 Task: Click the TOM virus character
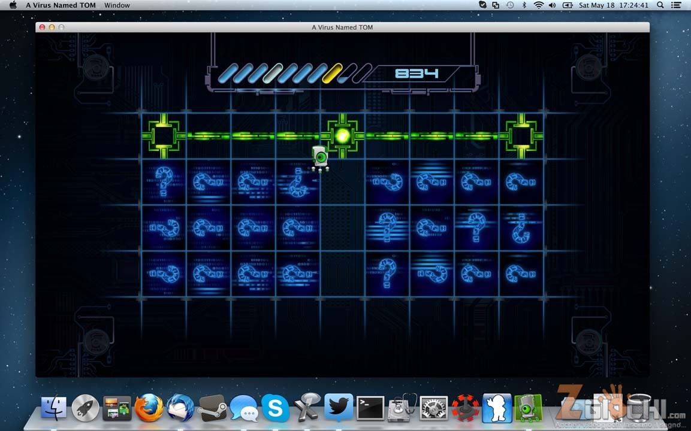[321, 158]
